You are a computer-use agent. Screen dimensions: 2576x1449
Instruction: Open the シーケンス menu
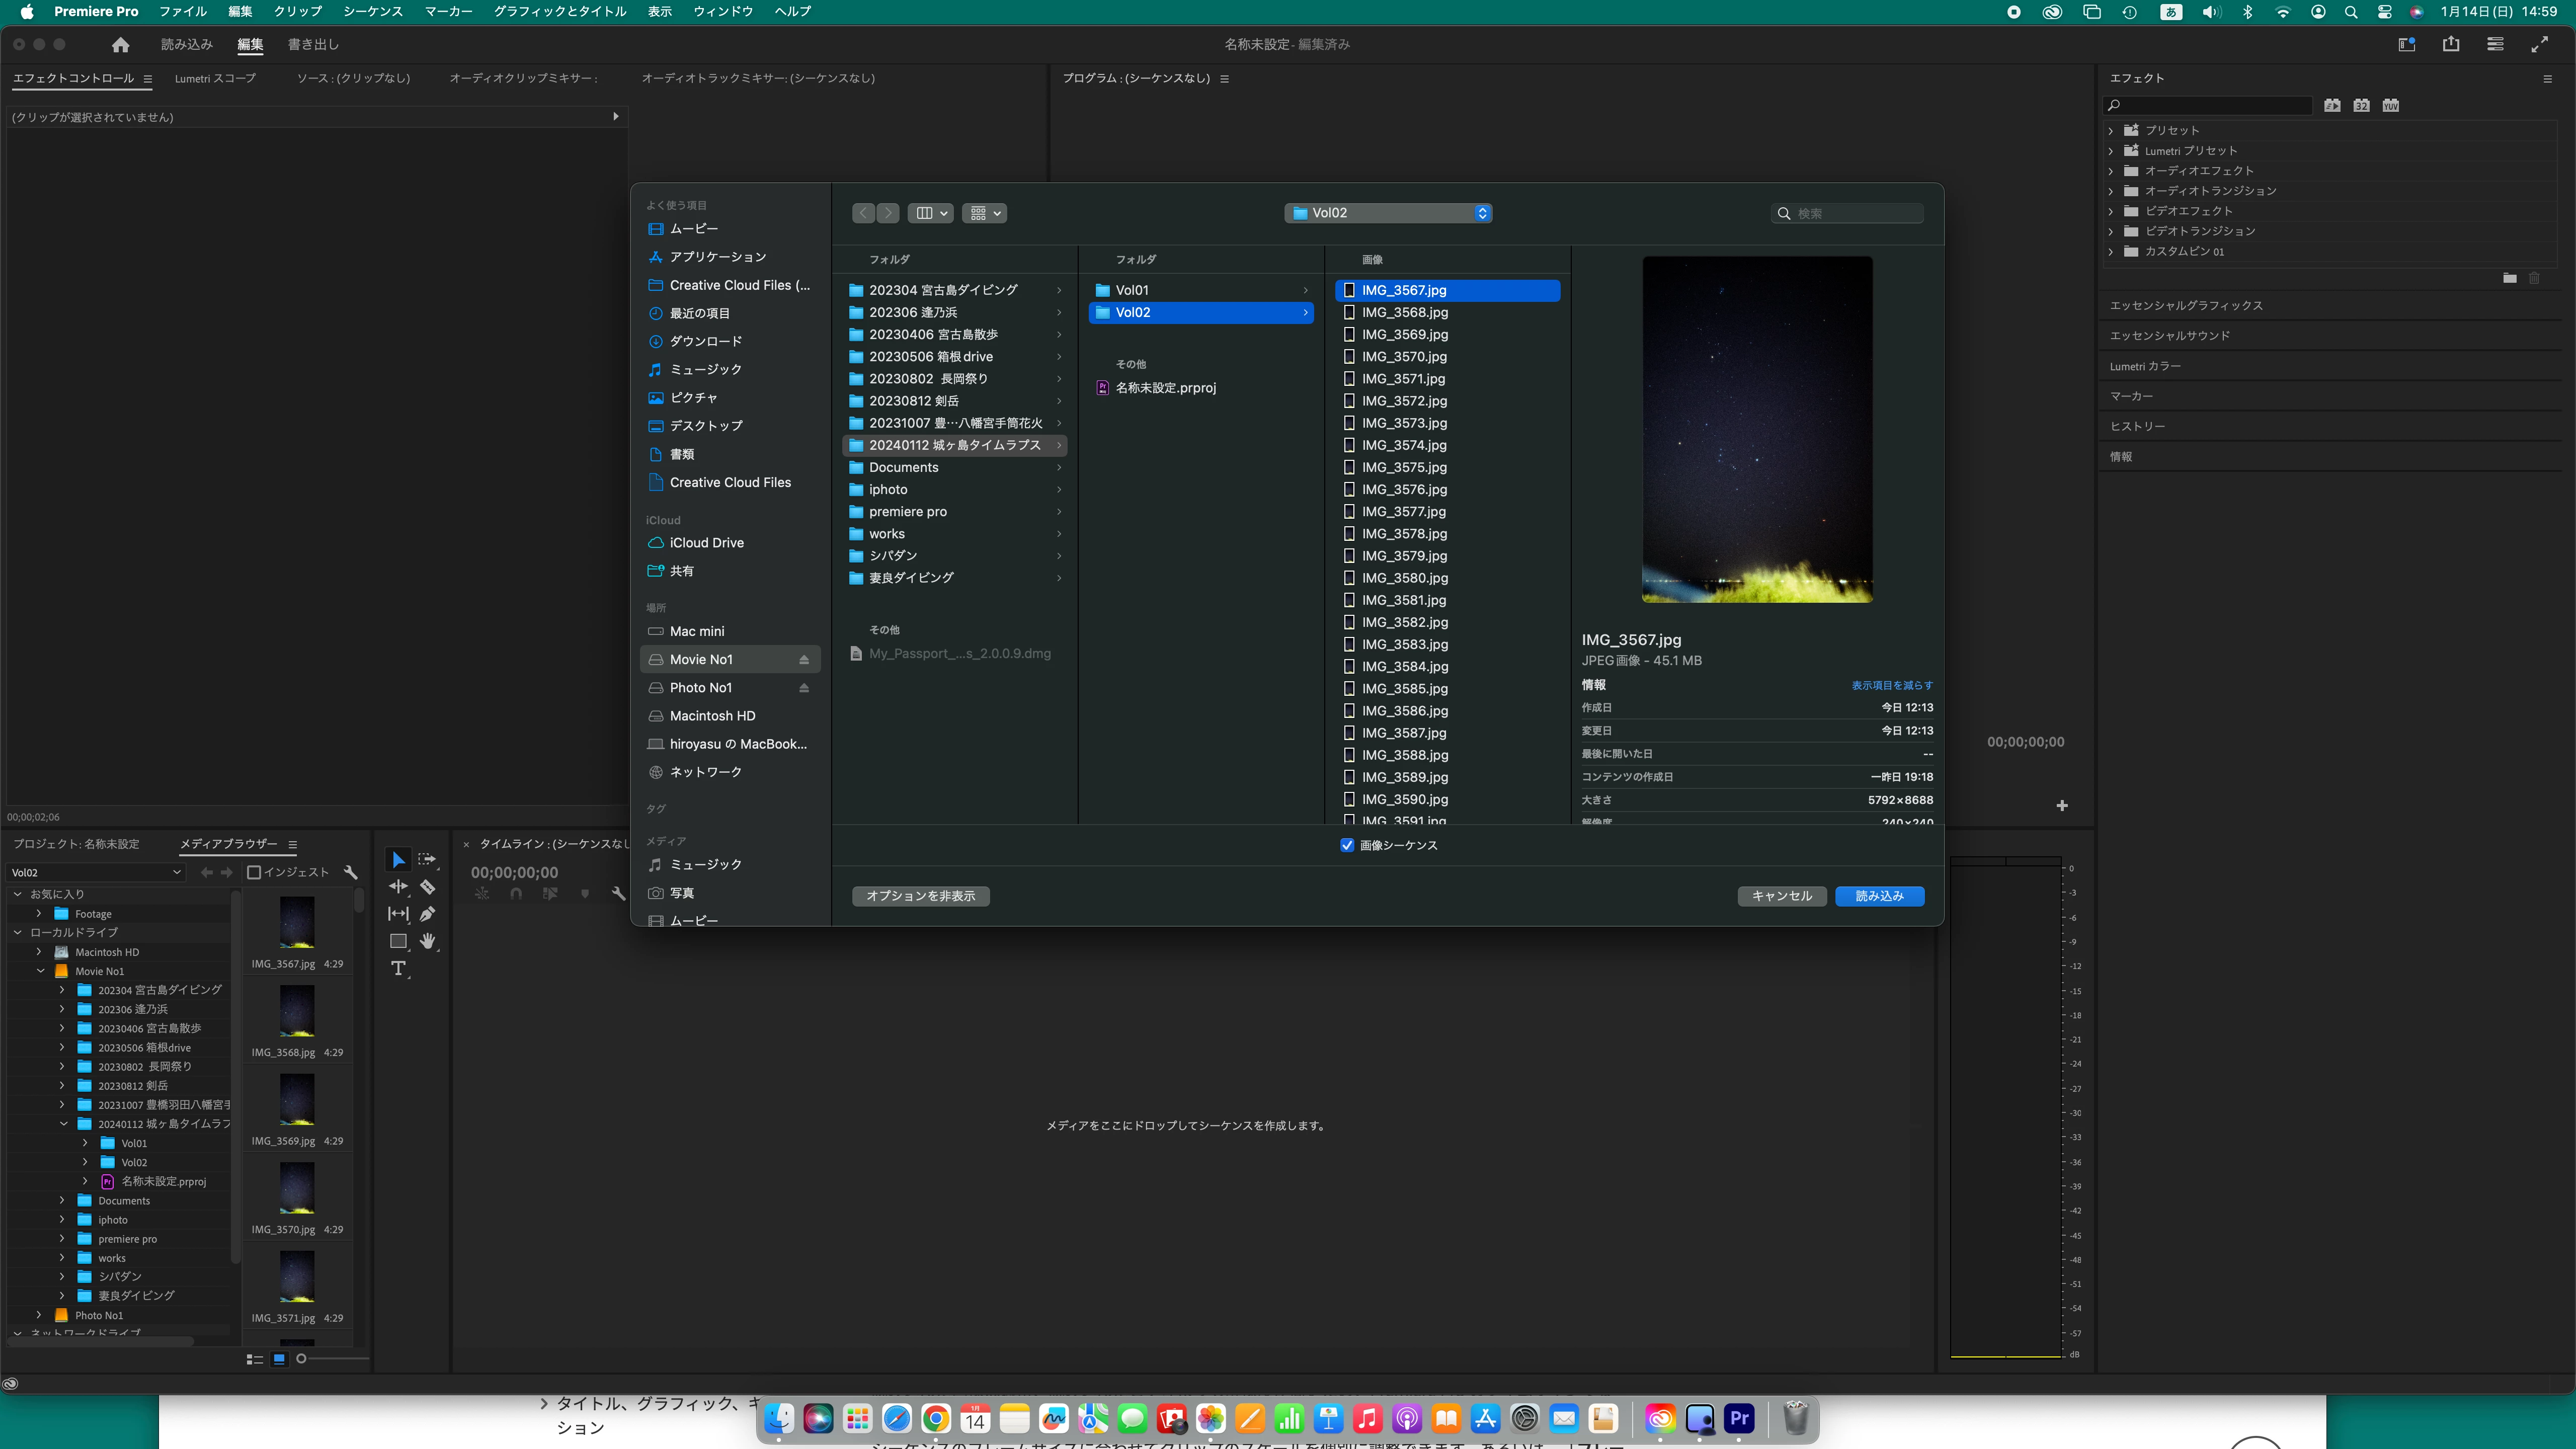pyautogui.click(x=372, y=11)
